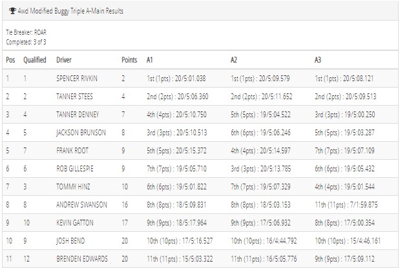Select driver name ROB GILLESPIE
The image size is (400, 268).
point(75,169)
